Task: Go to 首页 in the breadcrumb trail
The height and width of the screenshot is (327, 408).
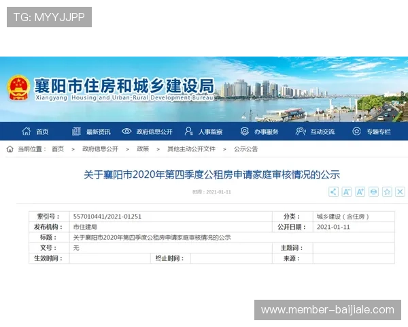Action: pos(58,149)
